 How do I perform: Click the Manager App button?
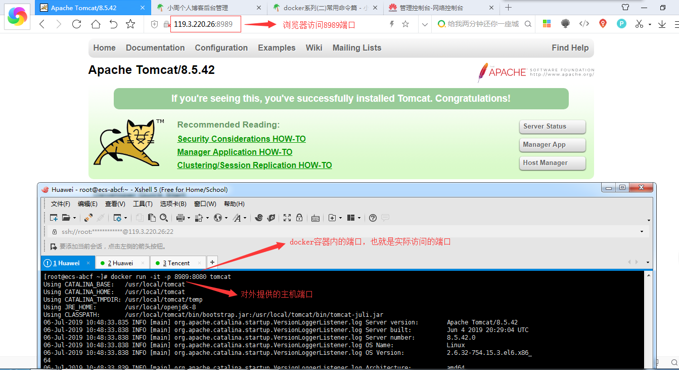[552, 145]
